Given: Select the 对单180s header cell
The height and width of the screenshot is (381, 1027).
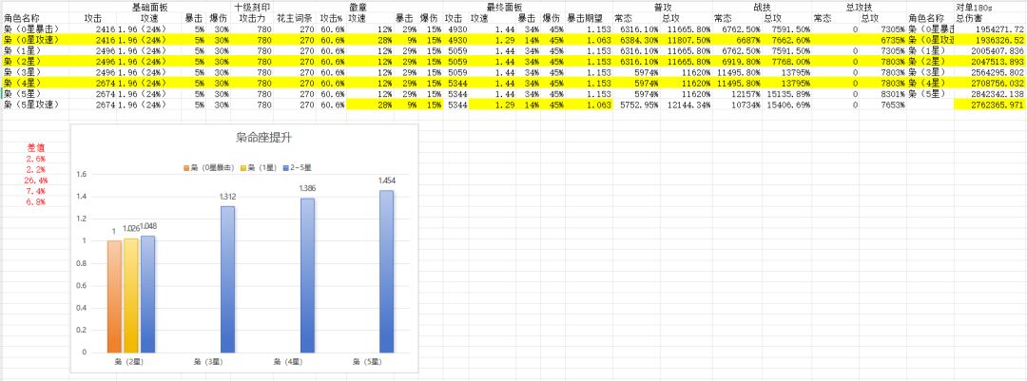Looking at the screenshot, I should 975,6.
